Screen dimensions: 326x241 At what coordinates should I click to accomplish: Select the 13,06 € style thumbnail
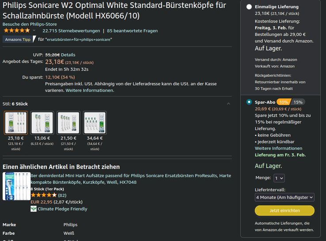click(x=42, y=122)
